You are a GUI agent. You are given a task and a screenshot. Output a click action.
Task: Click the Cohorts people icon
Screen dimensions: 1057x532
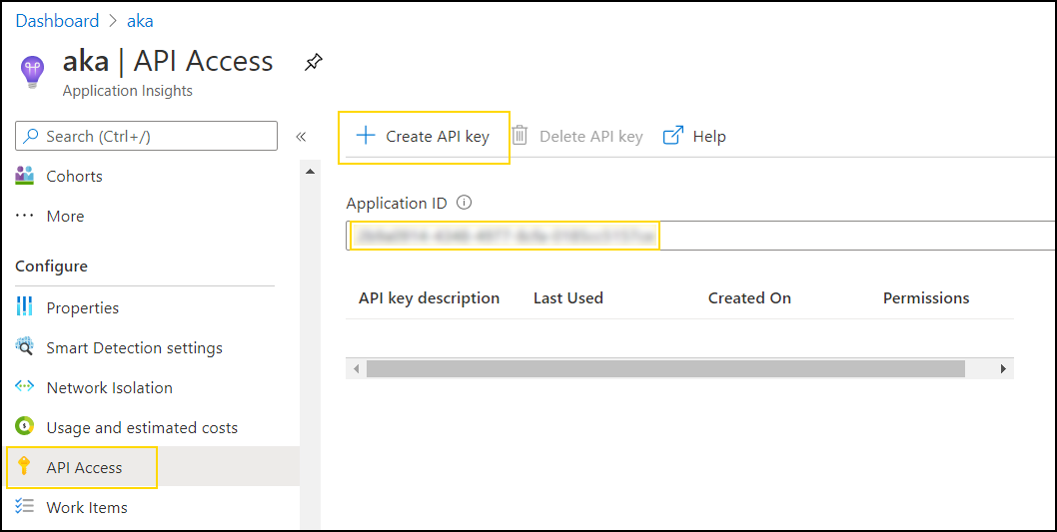tap(24, 176)
